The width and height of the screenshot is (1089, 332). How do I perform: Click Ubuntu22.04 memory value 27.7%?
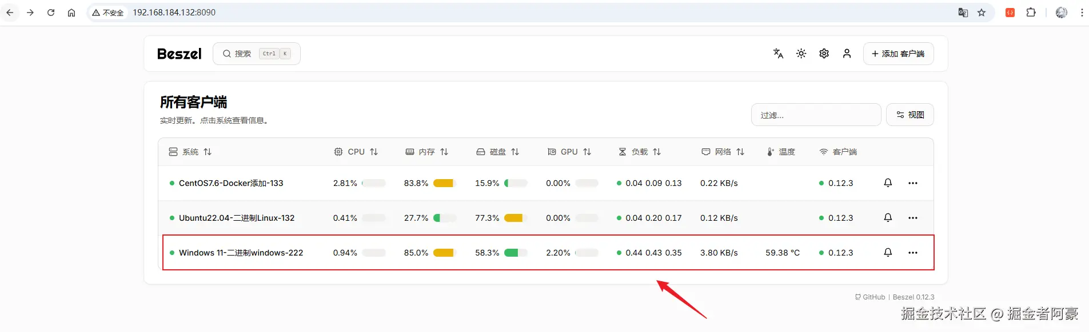[x=416, y=218]
